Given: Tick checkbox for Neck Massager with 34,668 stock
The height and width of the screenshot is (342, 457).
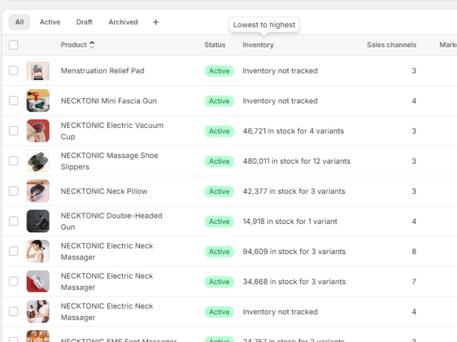Looking at the screenshot, I should [x=13, y=281].
